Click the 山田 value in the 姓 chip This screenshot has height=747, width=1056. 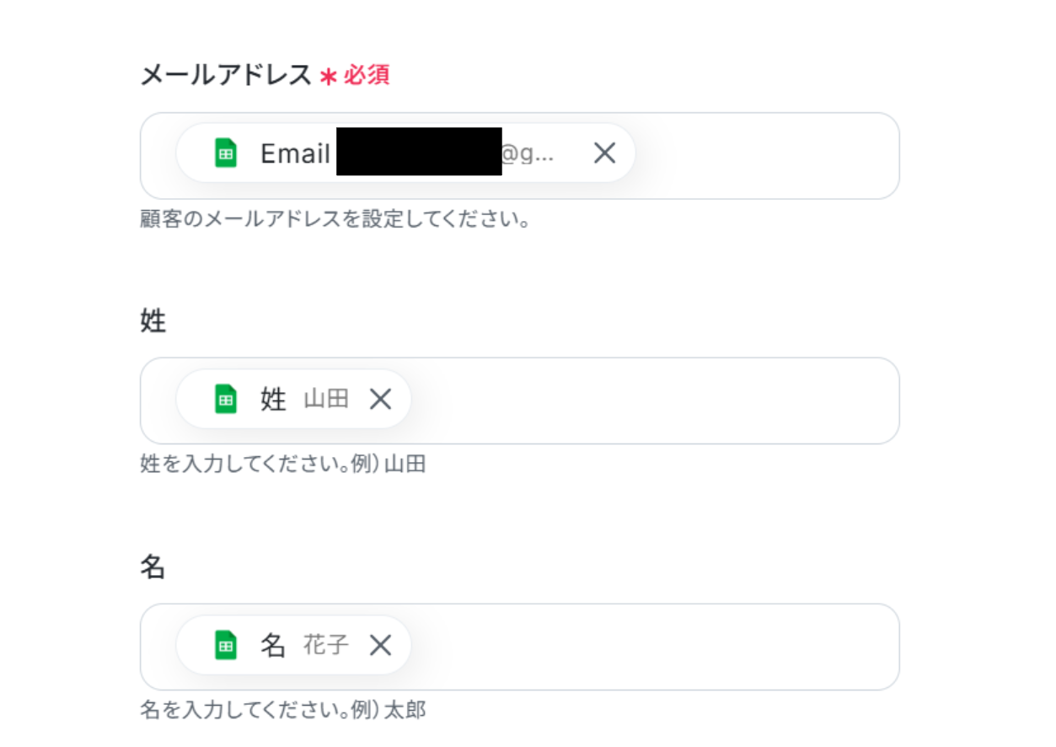click(326, 399)
